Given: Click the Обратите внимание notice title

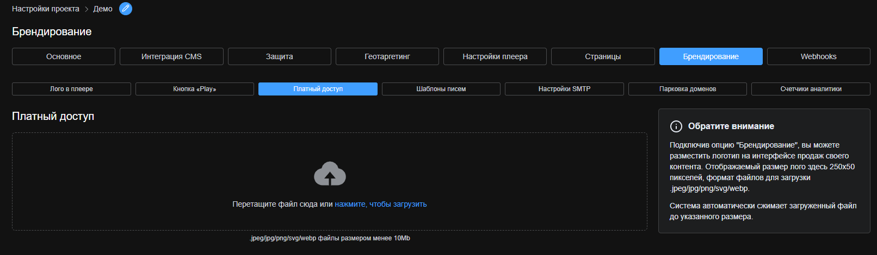Looking at the screenshot, I should pos(731,126).
